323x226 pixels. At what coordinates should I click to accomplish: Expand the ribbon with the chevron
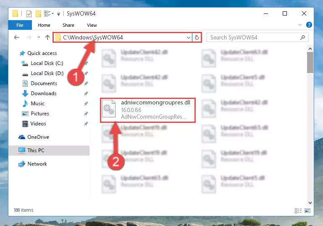pos(300,25)
